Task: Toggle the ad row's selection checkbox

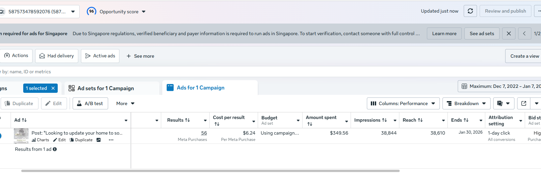Action: click(x=0, y=136)
